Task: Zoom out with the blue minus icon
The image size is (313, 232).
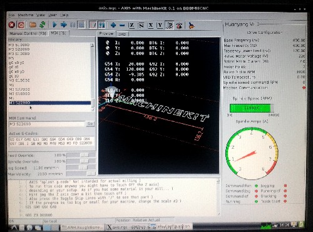Action: [x=122, y=26]
